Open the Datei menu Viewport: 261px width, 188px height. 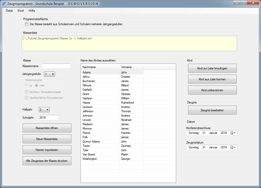point(9,11)
